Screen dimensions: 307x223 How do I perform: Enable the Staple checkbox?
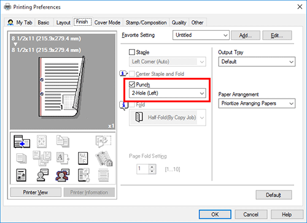click(x=132, y=52)
